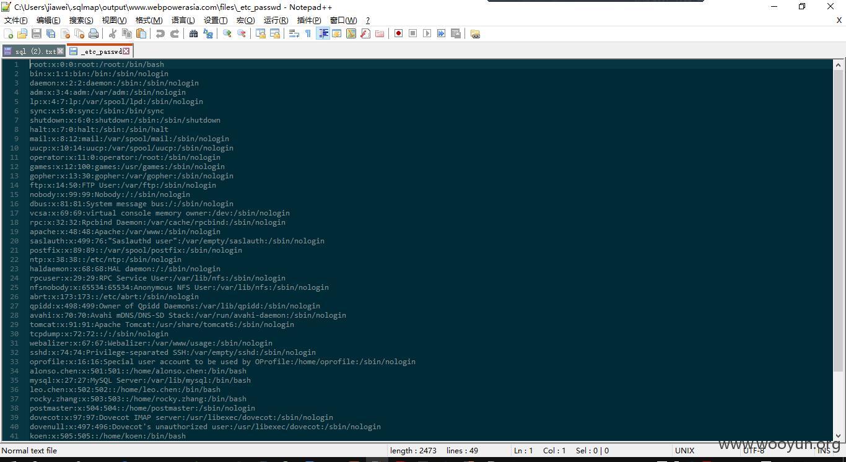The height and width of the screenshot is (462, 846).
Task: Click the Print icon in toolbar
Action: [x=94, y=33]
